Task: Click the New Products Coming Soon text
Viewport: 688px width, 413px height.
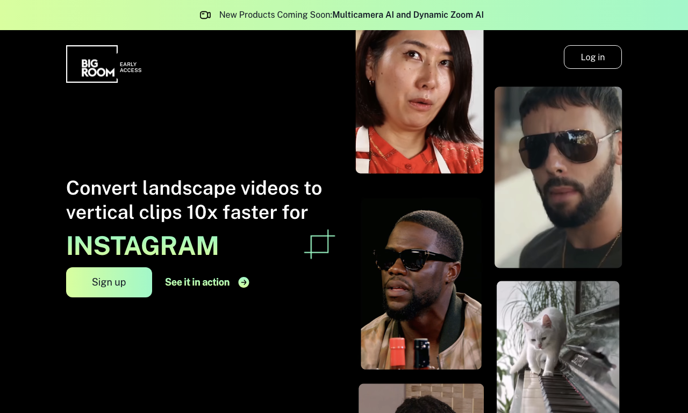Action: pyautogui.click(x=276, y=15)
